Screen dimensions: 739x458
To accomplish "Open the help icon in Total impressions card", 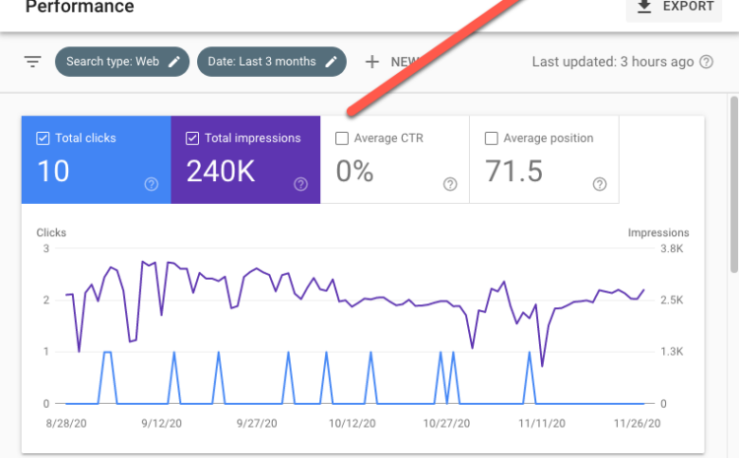I will coord(301,184).
